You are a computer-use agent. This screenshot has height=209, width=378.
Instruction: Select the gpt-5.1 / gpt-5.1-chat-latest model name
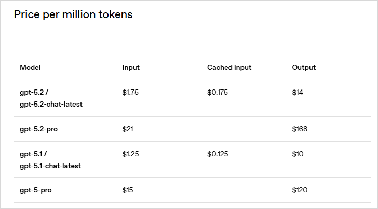(x=50, y=160)
